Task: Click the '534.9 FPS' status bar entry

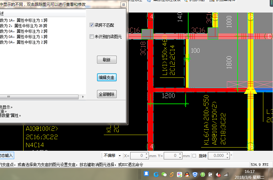Action: (x=259, y=165)
